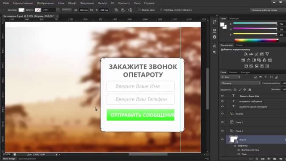The width and height of the screenshot is (286, 161).
Task: Filter layers by pixel layers
Action: pyautogui.click(x=255, y=77)
